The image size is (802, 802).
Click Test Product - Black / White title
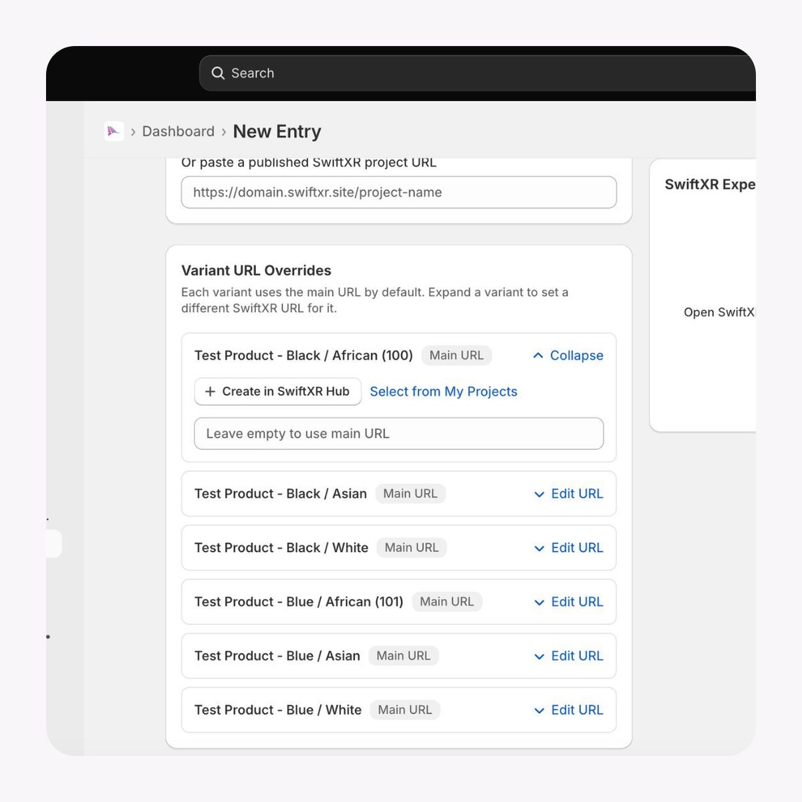[x=281, y=548]
